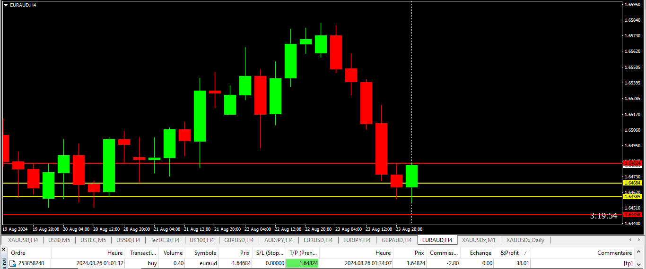Open the GBPAUD,H4 chart tab
Viewport: 646px width, 269px height.
396,240
